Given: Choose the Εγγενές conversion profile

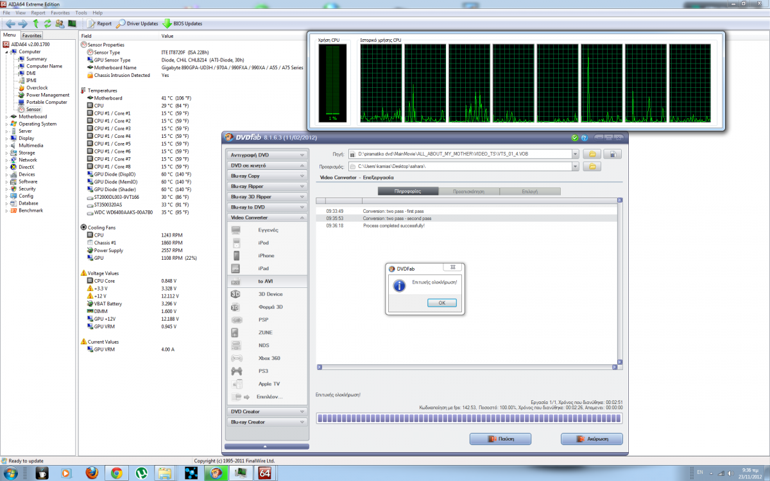Looking at the screenshot, I should (x=268, y=230).
